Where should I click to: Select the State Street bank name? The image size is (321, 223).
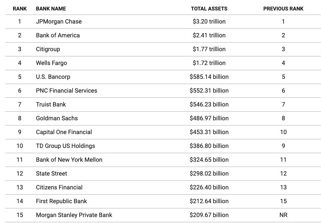pos(52,174)
